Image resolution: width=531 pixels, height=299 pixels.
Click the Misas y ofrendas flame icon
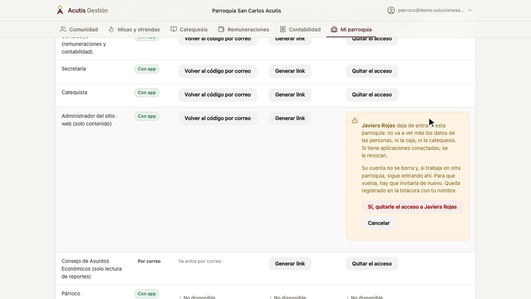coord(112,29)
